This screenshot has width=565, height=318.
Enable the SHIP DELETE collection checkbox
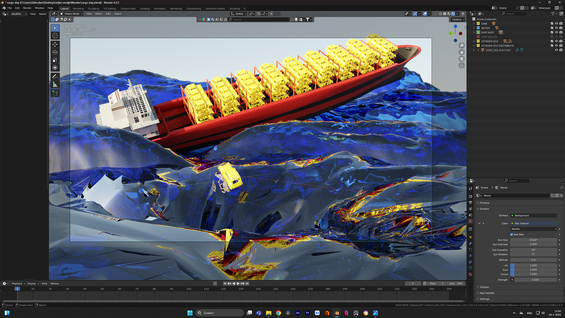552,37
